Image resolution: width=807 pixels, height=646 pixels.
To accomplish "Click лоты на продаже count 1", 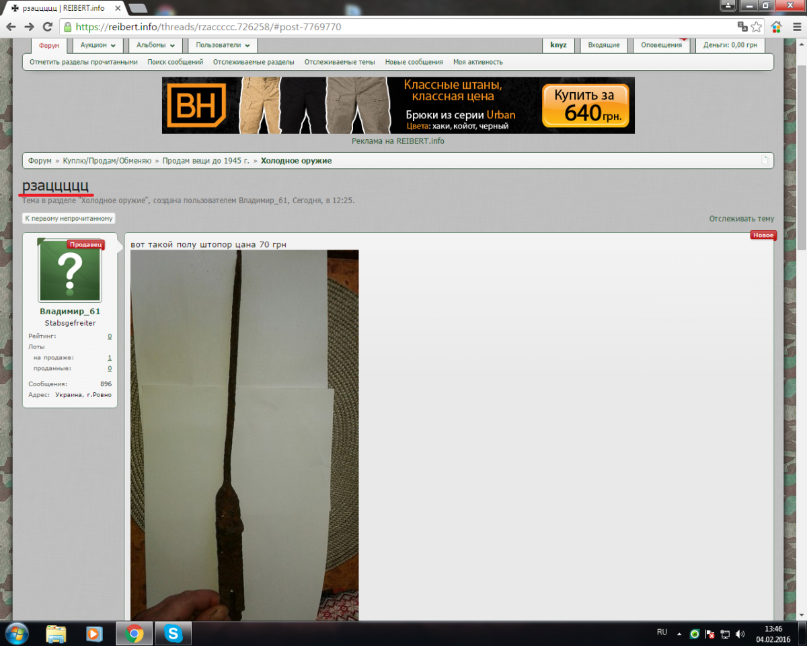I will (x=110, y=358).
